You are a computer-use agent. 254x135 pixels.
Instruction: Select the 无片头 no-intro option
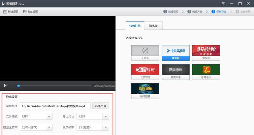click(145, 53)
